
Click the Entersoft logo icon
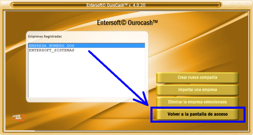coord(18,118)
